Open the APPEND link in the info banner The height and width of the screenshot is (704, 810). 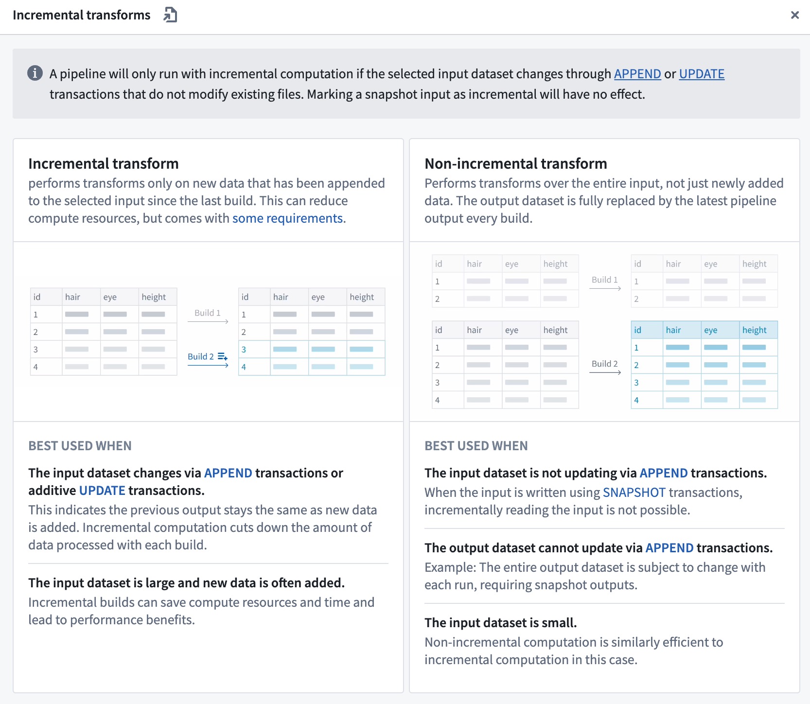click(637, 74)
